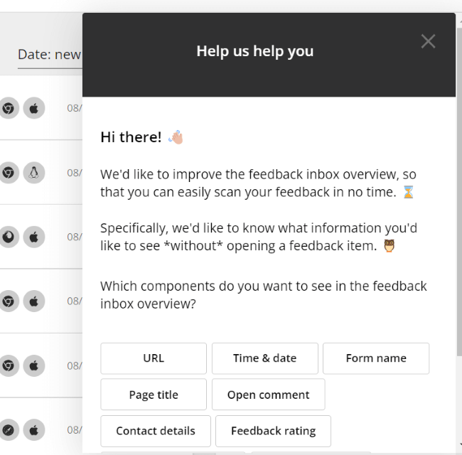This screenshot has width=462, height=455.
Task: Click the Apple icon in first row
Action: pos(33,108)
